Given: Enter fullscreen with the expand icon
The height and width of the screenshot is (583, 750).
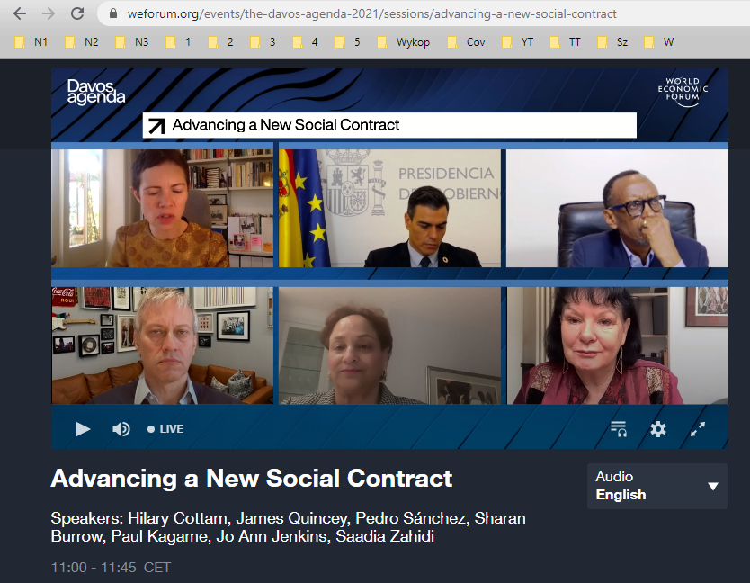Looking at the screenshot, I should click(698, 429).
